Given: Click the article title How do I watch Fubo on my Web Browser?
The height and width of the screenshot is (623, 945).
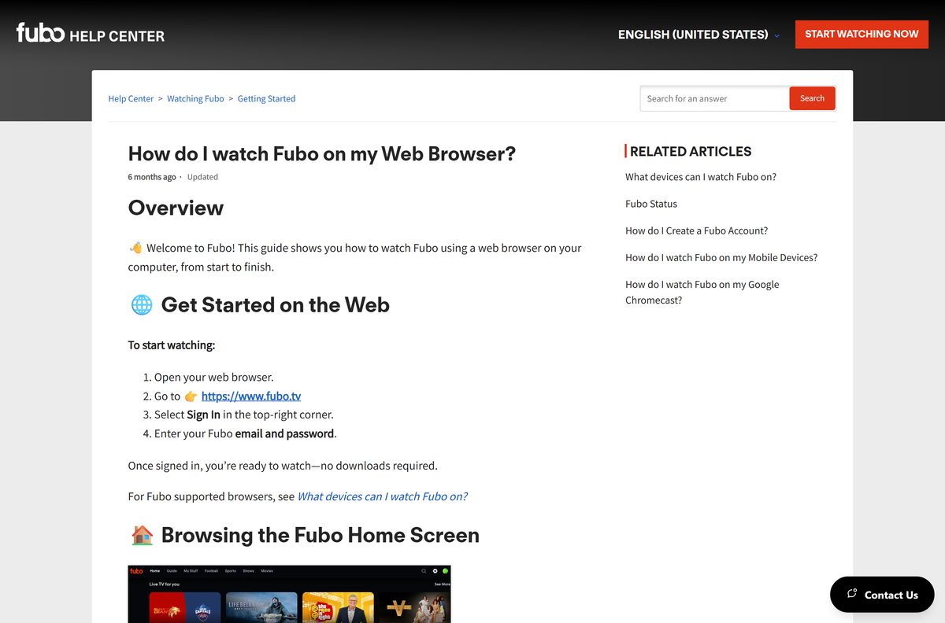Looking at the screenshot, I should [322, 153].
